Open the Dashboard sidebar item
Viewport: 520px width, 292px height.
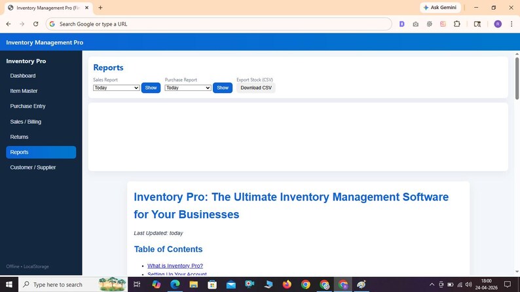(41, 75)
